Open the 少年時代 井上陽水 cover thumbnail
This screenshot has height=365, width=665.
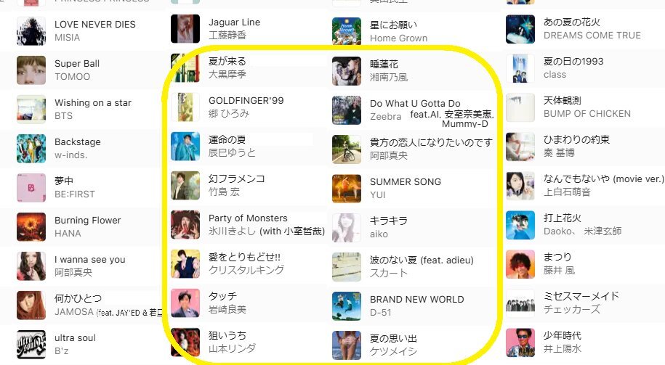[x=520, y=343]
